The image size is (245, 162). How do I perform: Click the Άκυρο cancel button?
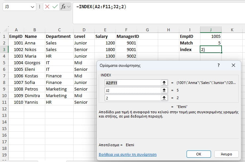click(x=226, y=154)
